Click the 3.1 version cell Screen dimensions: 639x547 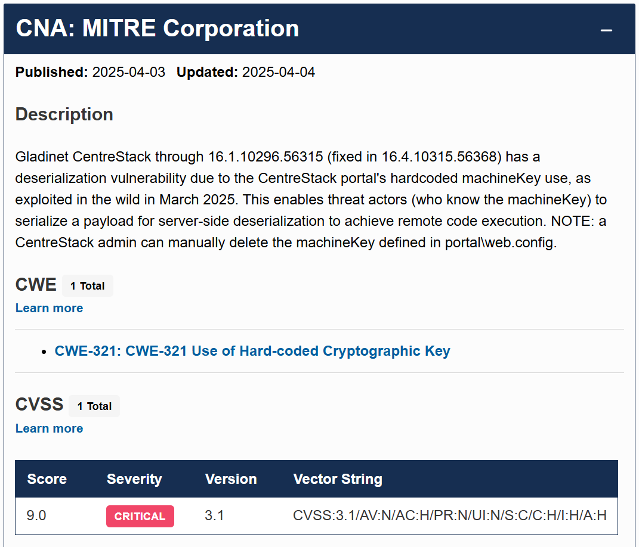[x=214, y=515]
